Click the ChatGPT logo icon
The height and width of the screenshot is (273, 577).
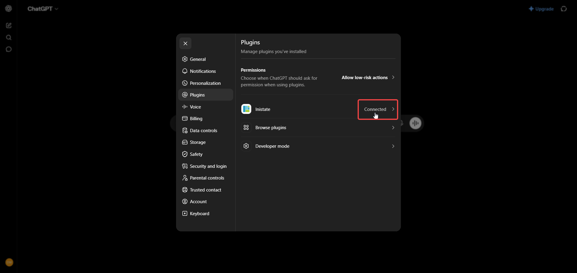point(8,9)
